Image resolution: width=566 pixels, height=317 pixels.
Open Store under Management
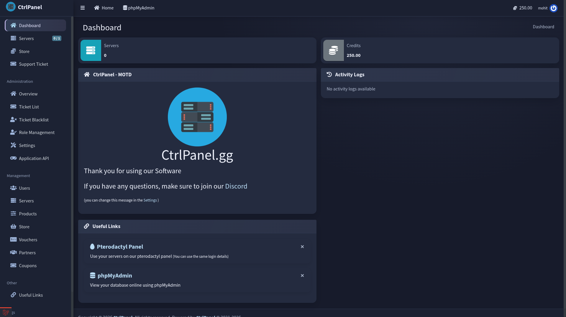tap(35, 227)
